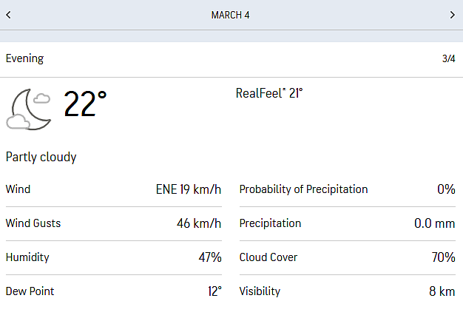The width and height of the screenshot is (463, 318).
Task: Select the 22° temperature reading
Action: tap(85, 104)
